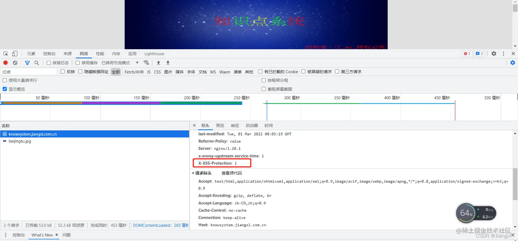This screenshot has width=518, height=241.
Task: Switch to the 性能 panel tab
Action: [100, 54]
